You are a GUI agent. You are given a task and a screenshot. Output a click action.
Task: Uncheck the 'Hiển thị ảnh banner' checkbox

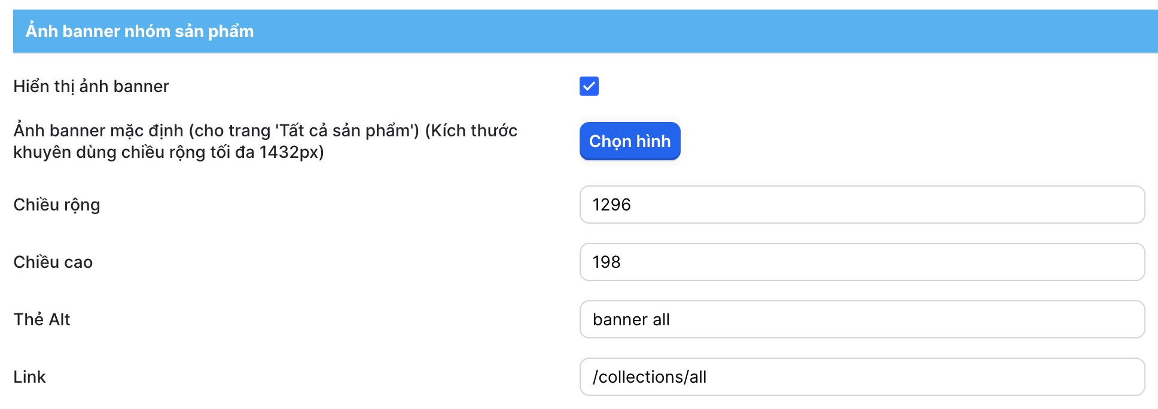(589, 86)
